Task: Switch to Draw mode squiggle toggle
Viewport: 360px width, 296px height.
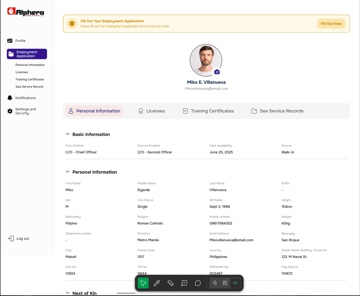Action: (215, 283)
